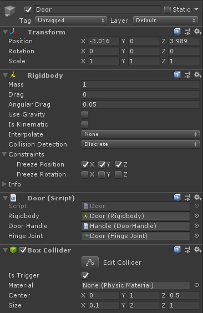Collapse the Transform component
This screenshot has height=313, width=203.
[x=6, y=32]
